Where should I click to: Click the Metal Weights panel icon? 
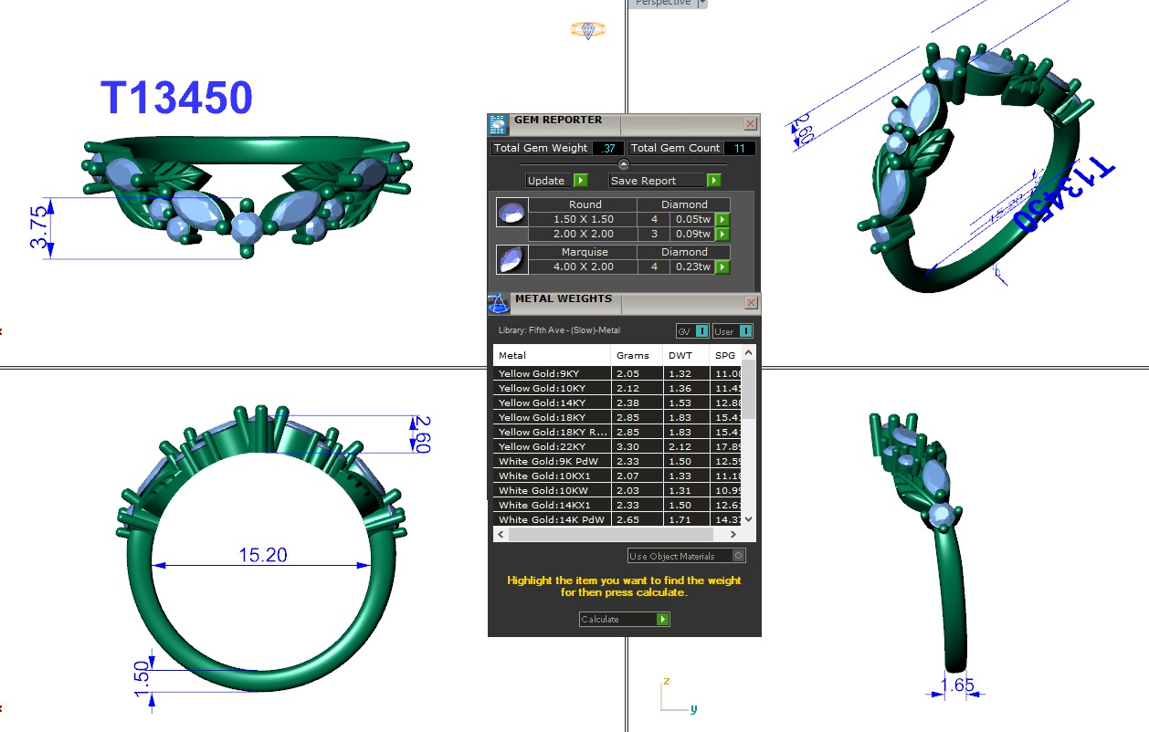499,303
